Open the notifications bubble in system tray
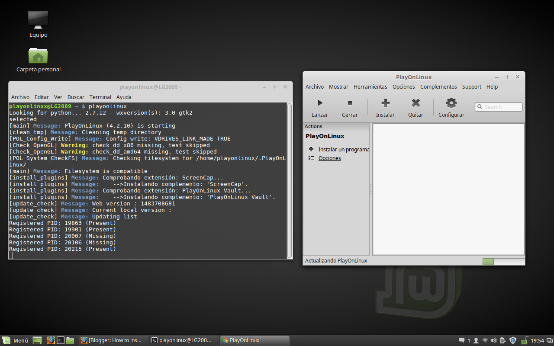This screenshot has height=346, width=554. pyautogui.click(x=462, y=340)
